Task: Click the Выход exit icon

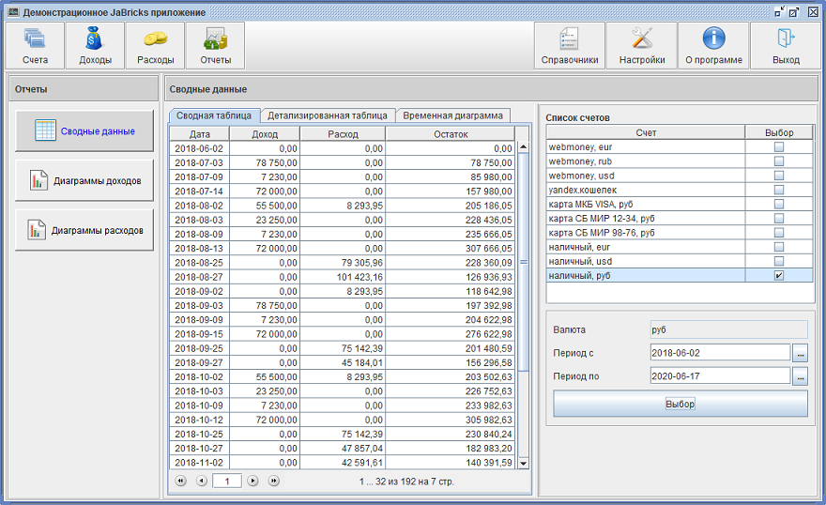Action: click(786, 39)
